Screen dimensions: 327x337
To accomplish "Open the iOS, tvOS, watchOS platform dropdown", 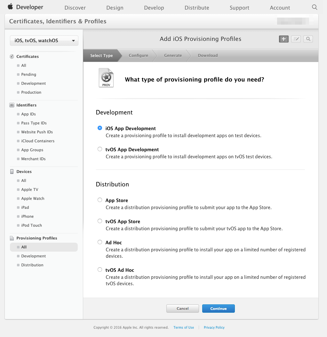I will coord(44,40).
